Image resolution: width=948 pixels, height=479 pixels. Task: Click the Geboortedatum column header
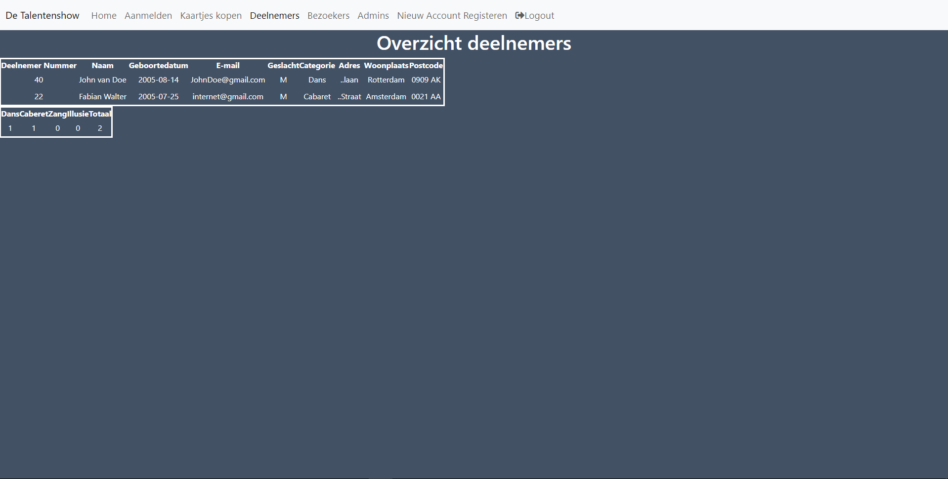coord(159,66)
